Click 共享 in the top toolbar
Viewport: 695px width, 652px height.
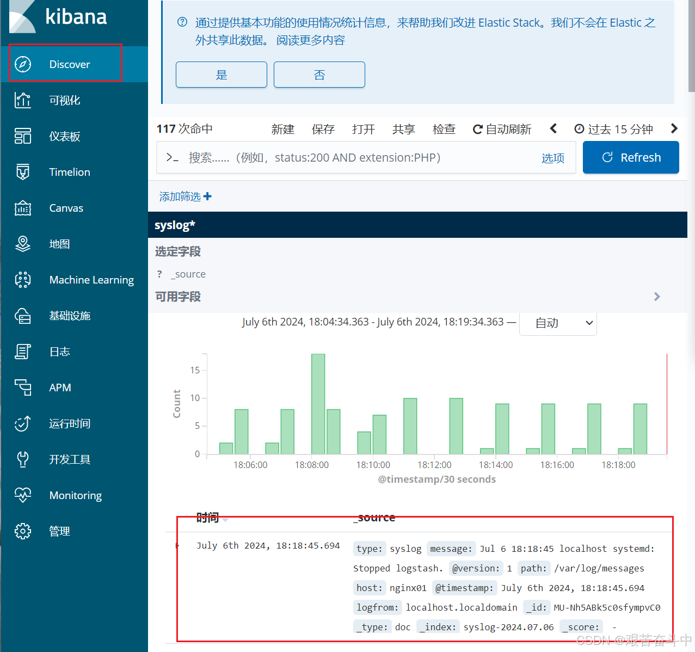point(404,129)
